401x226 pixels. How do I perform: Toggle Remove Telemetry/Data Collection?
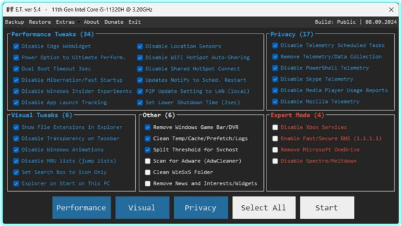pyautogui.click(x=275, y=57)
